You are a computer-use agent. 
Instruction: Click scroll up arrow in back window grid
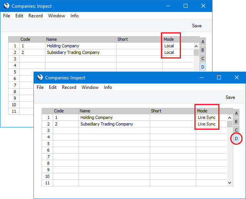[x=196, y=46]
